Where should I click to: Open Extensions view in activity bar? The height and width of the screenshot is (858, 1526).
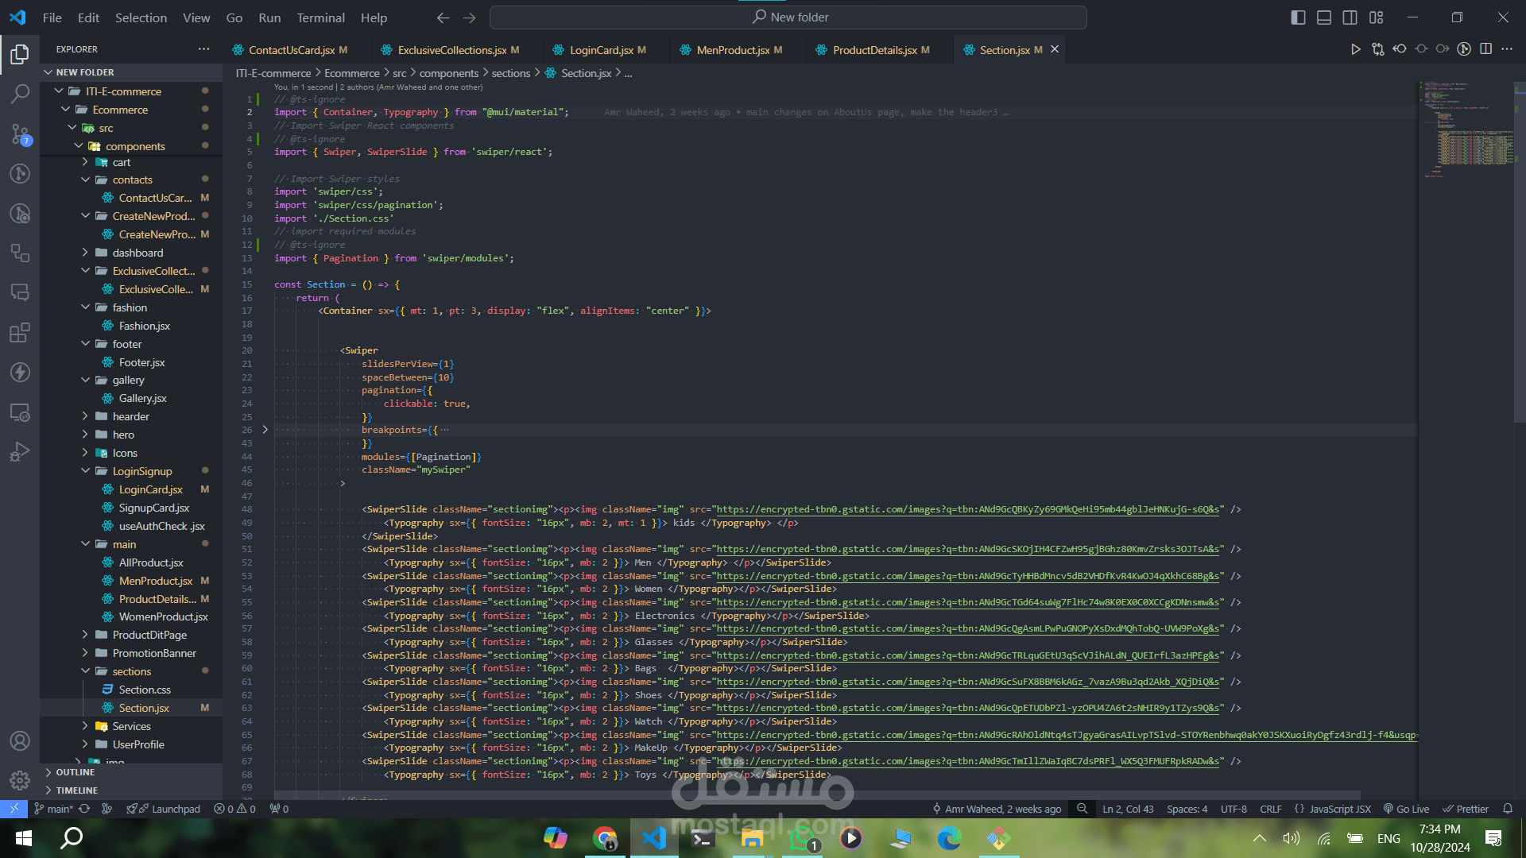coord(20,332)
